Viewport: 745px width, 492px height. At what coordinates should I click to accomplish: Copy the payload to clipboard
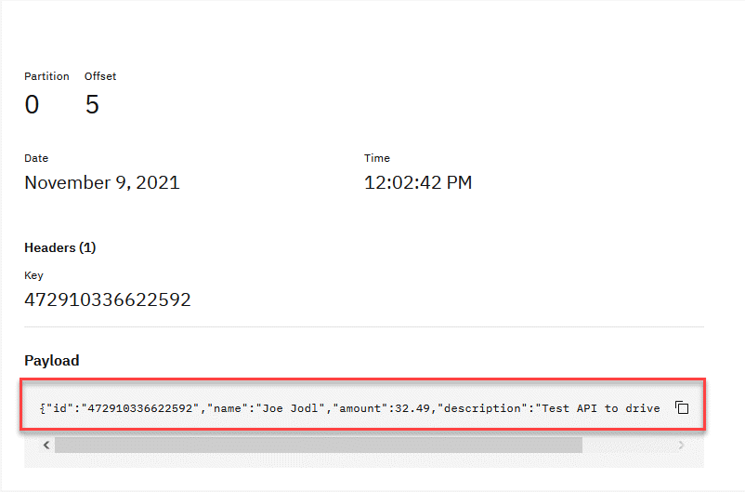[x=681, y=407]
